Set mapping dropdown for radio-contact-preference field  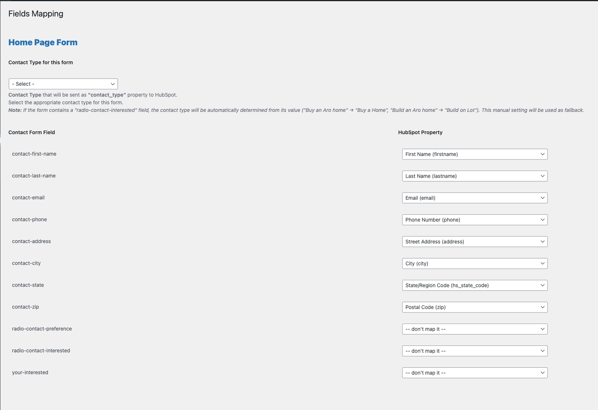(475, 329)
